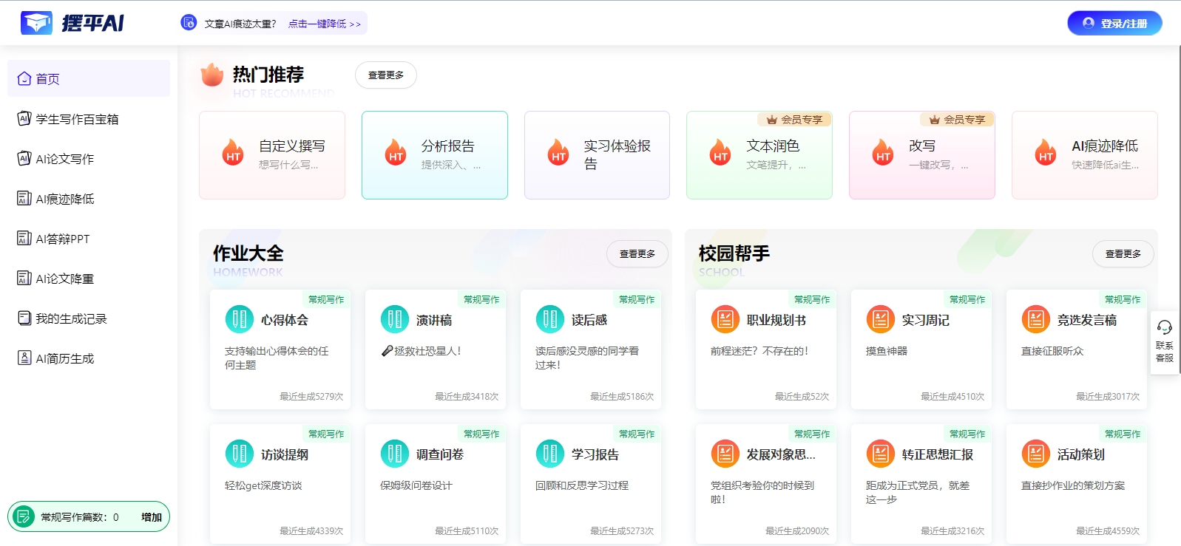Click the 登录/注册 button
Screen dimensions: 1181x546
1114,23
